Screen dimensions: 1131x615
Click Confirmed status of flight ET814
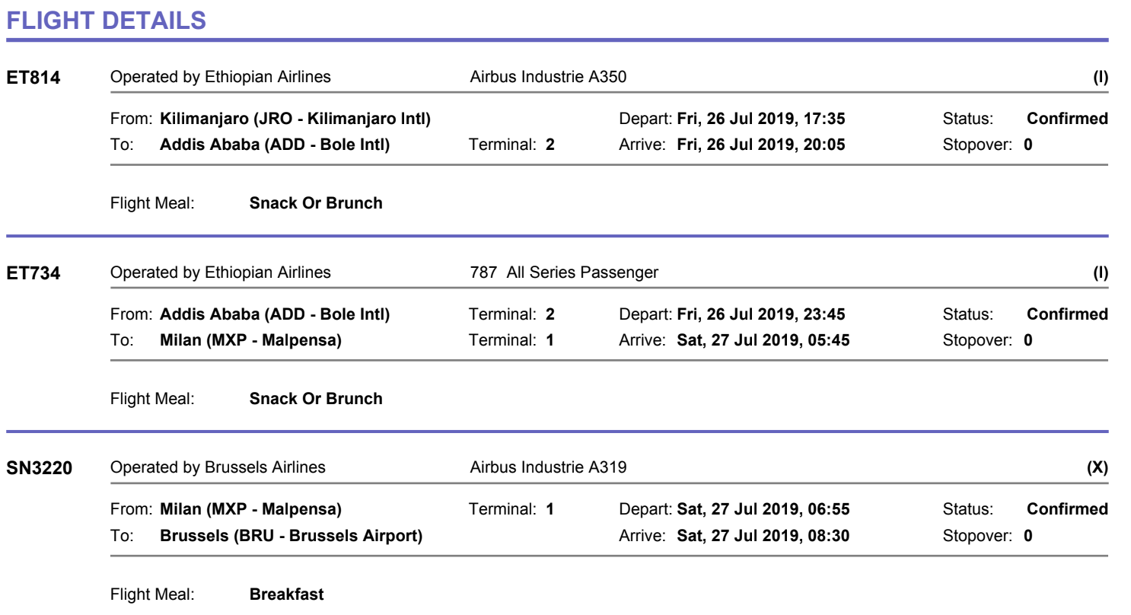[1067, 119]
